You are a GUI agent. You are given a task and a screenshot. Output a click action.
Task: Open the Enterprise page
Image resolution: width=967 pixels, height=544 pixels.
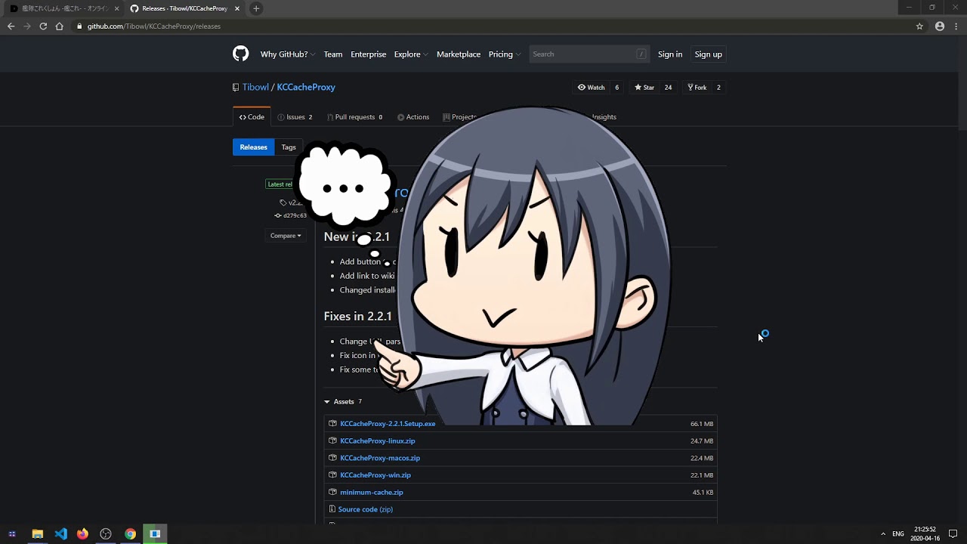coord(369,54)
